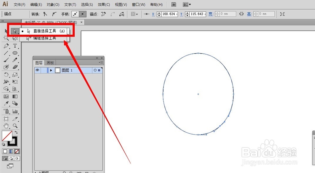Image resolution: width=315 pixels, height=173 pixels.
Task: Open the 窗口(W) menu
Action: (139, 5)
